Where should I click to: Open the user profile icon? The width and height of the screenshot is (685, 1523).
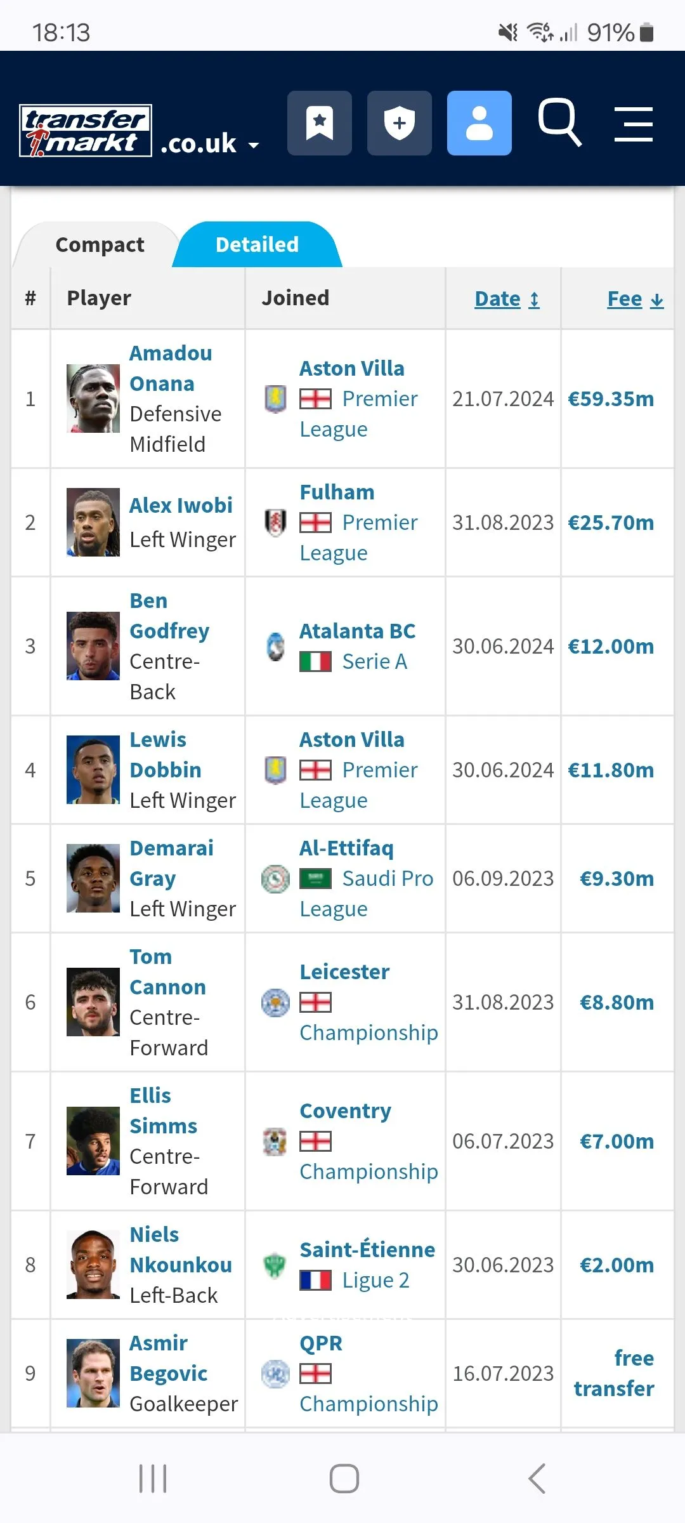pyautogui.click(x=480, y=123)
